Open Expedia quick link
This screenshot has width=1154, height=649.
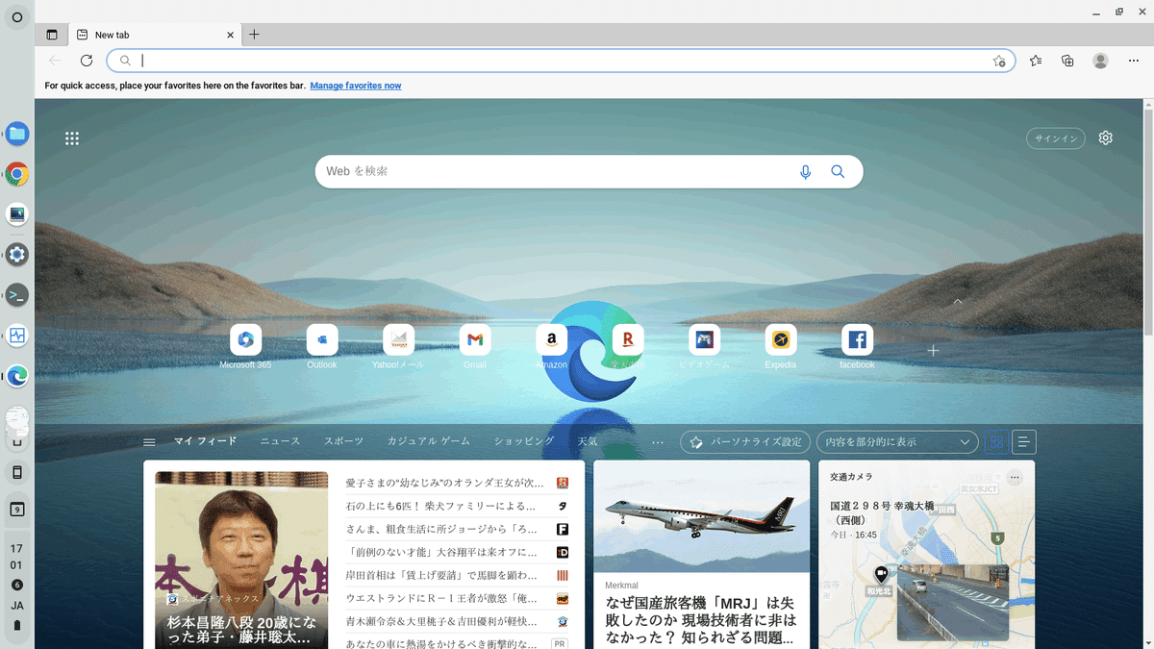pos(781,347)
